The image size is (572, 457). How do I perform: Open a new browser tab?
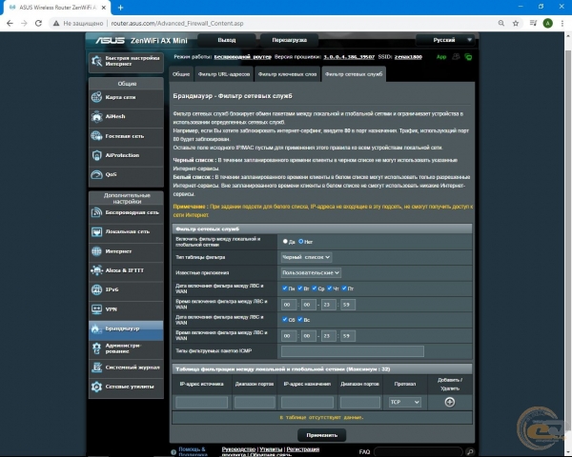121,8
